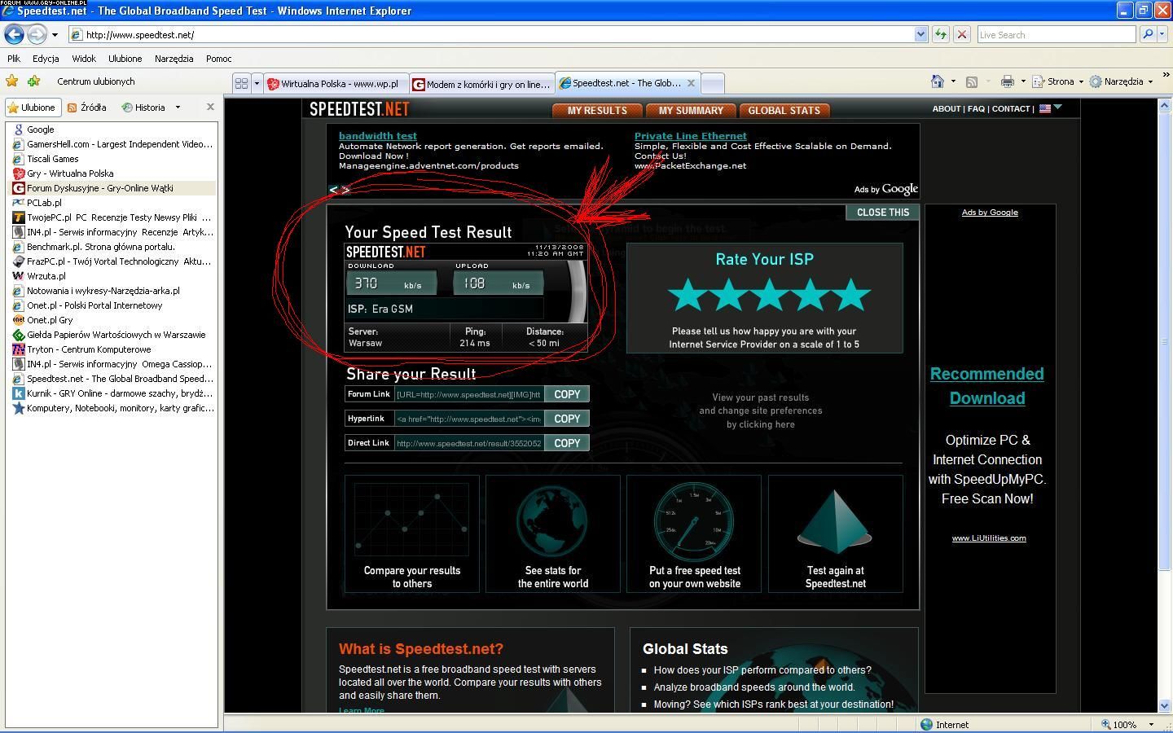Expand the address bar history dropdown
The width and height of the screenshot is (1173, 733).
(x=920, y=34)
